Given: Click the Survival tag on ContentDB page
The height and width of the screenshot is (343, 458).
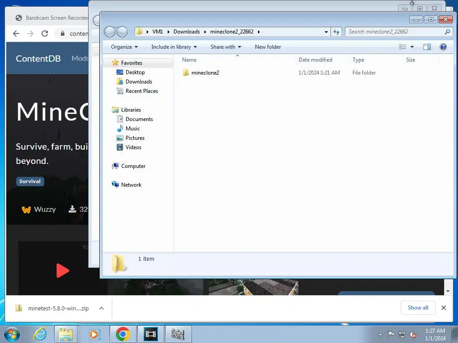Looking at the screenshot, I should (x=30, y=181).
